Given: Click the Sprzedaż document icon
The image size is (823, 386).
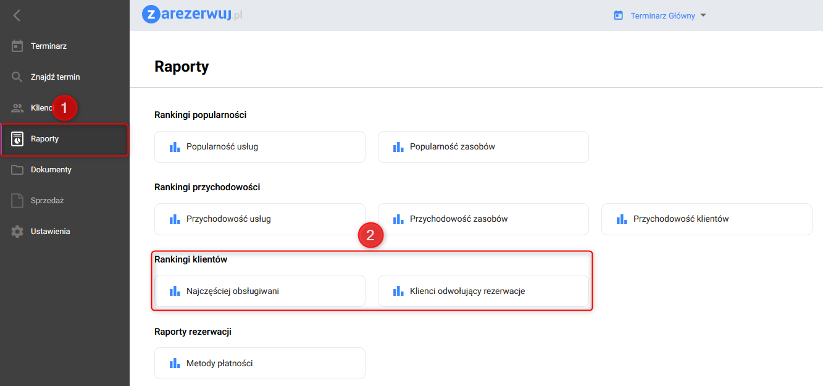Looking at the screenshot, I should point(17,201).
